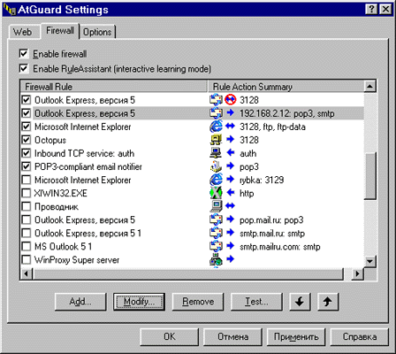396x354 pixels.
Task: Toggle Enable RuleAssistant learning mode checkbox
Action: click(24, 68)
